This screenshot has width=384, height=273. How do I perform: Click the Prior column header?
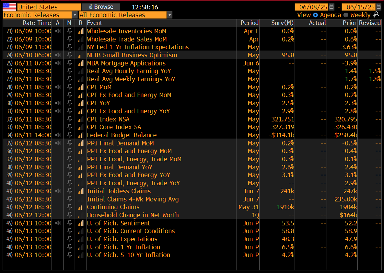(x=350, y=23)
